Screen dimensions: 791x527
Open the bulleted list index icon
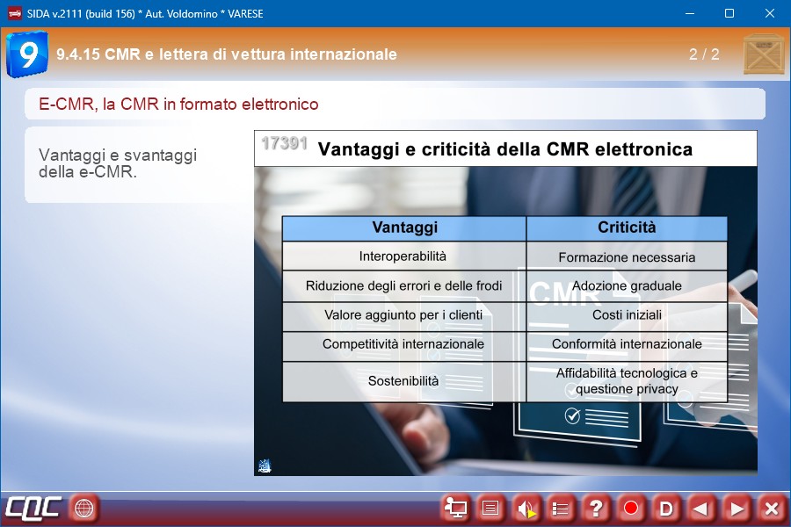pyautogui.click(x=561, y=508)
